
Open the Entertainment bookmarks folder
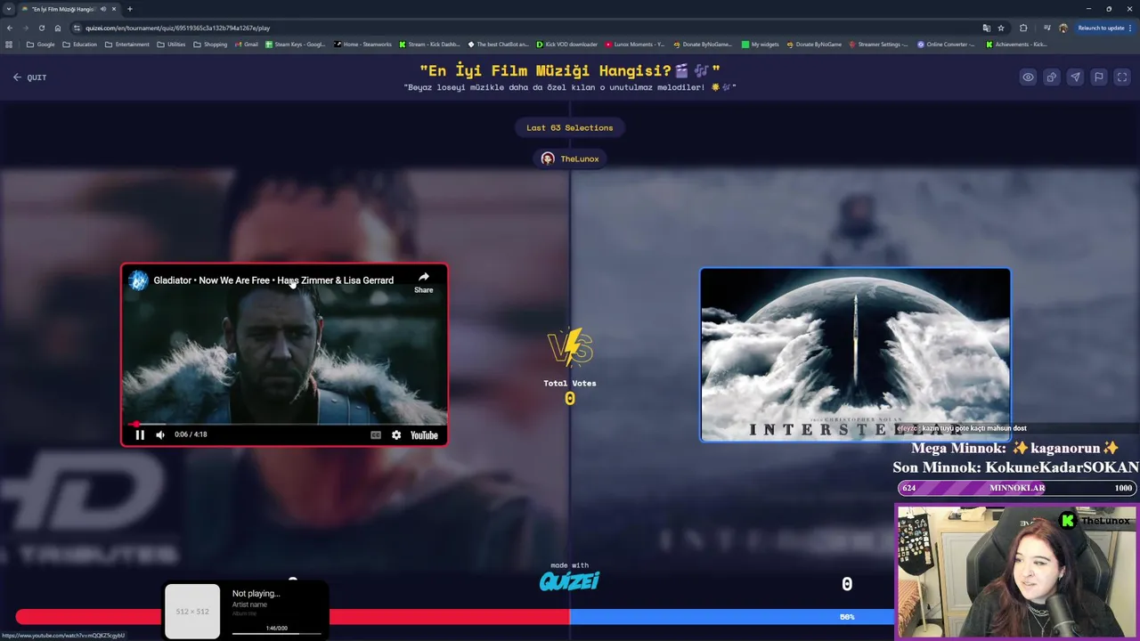pyautogui.click(x=127, y=44)
